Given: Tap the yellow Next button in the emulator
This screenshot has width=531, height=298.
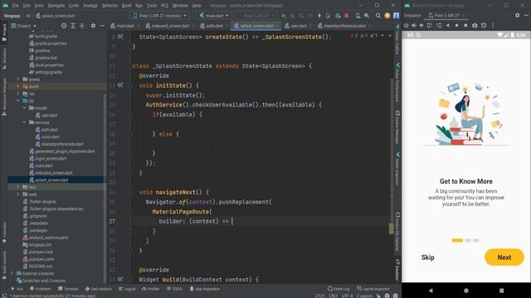Looking at the screenshot, I should (x=504, y=257).
